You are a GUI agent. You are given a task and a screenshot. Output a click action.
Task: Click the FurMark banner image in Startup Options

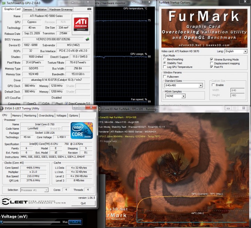[204, 28]
